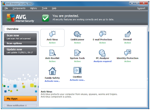Viewport: 150px width, 110px height.
Task: Open the Identity Protection ID shield icon
Action: click(127, 53)
